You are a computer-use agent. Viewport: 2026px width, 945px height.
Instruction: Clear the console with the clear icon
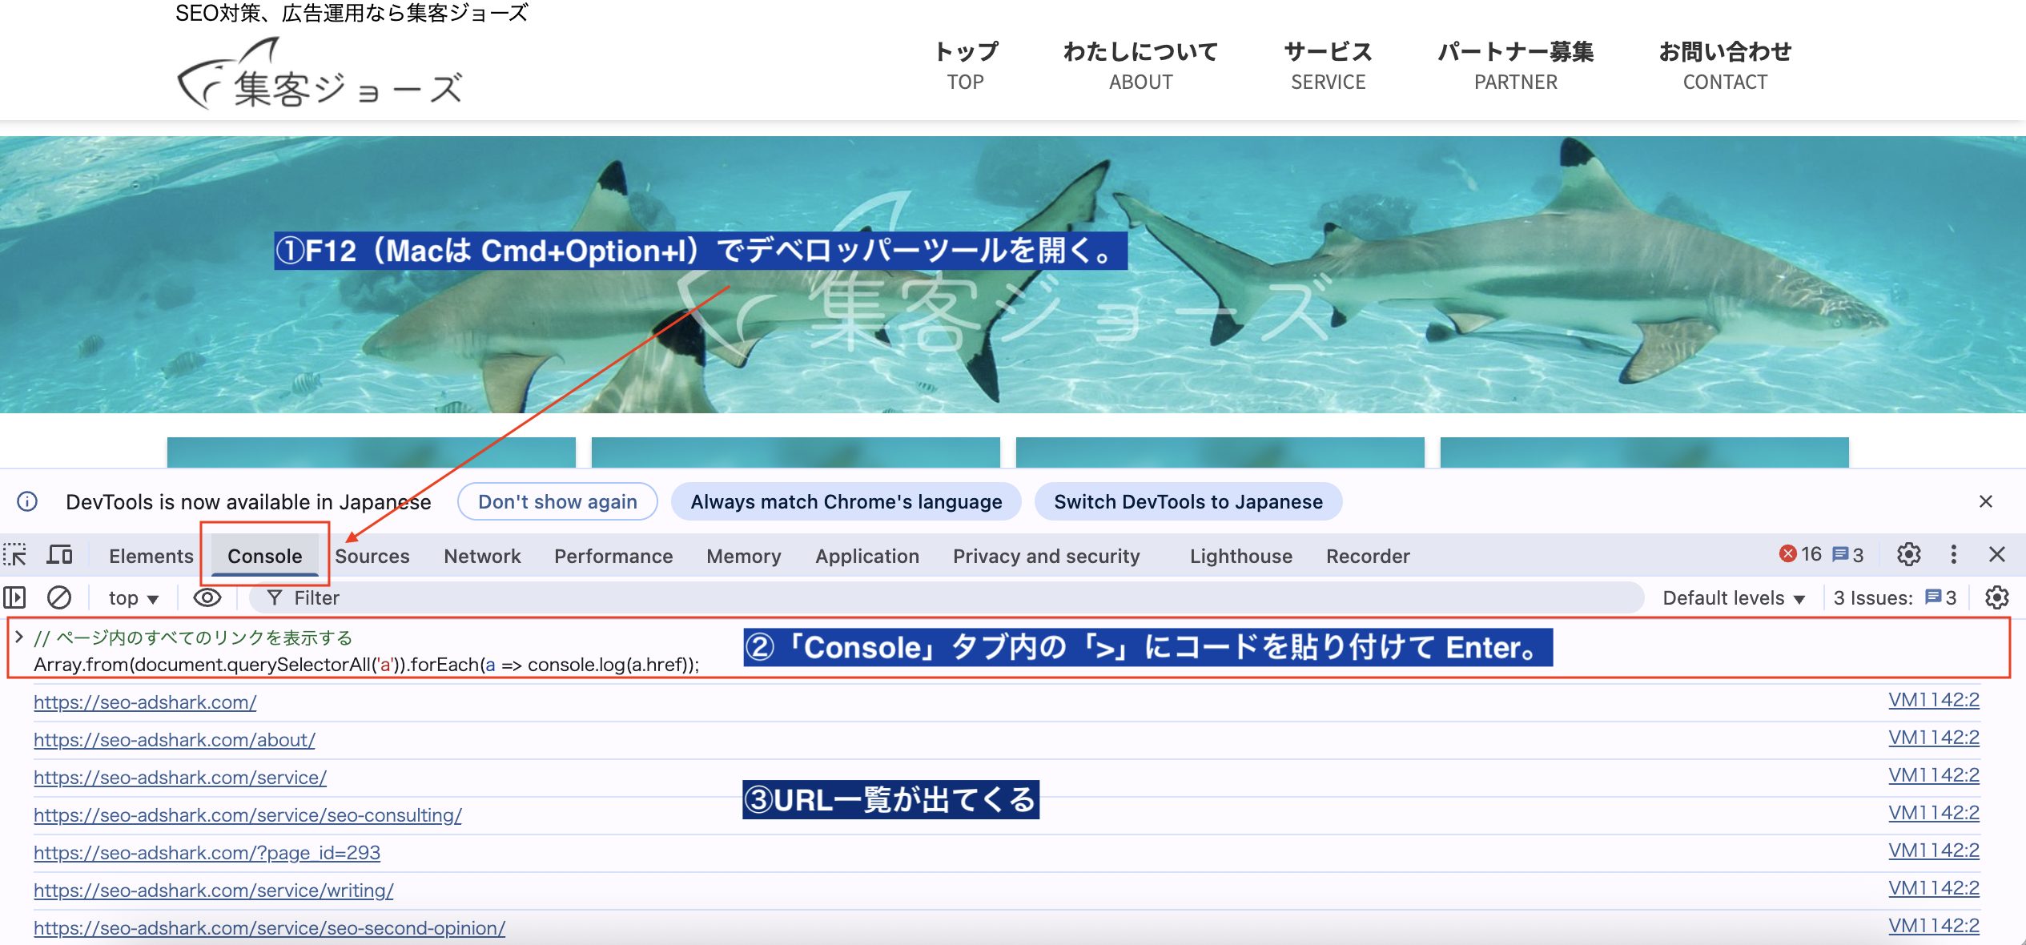[58, 597]
